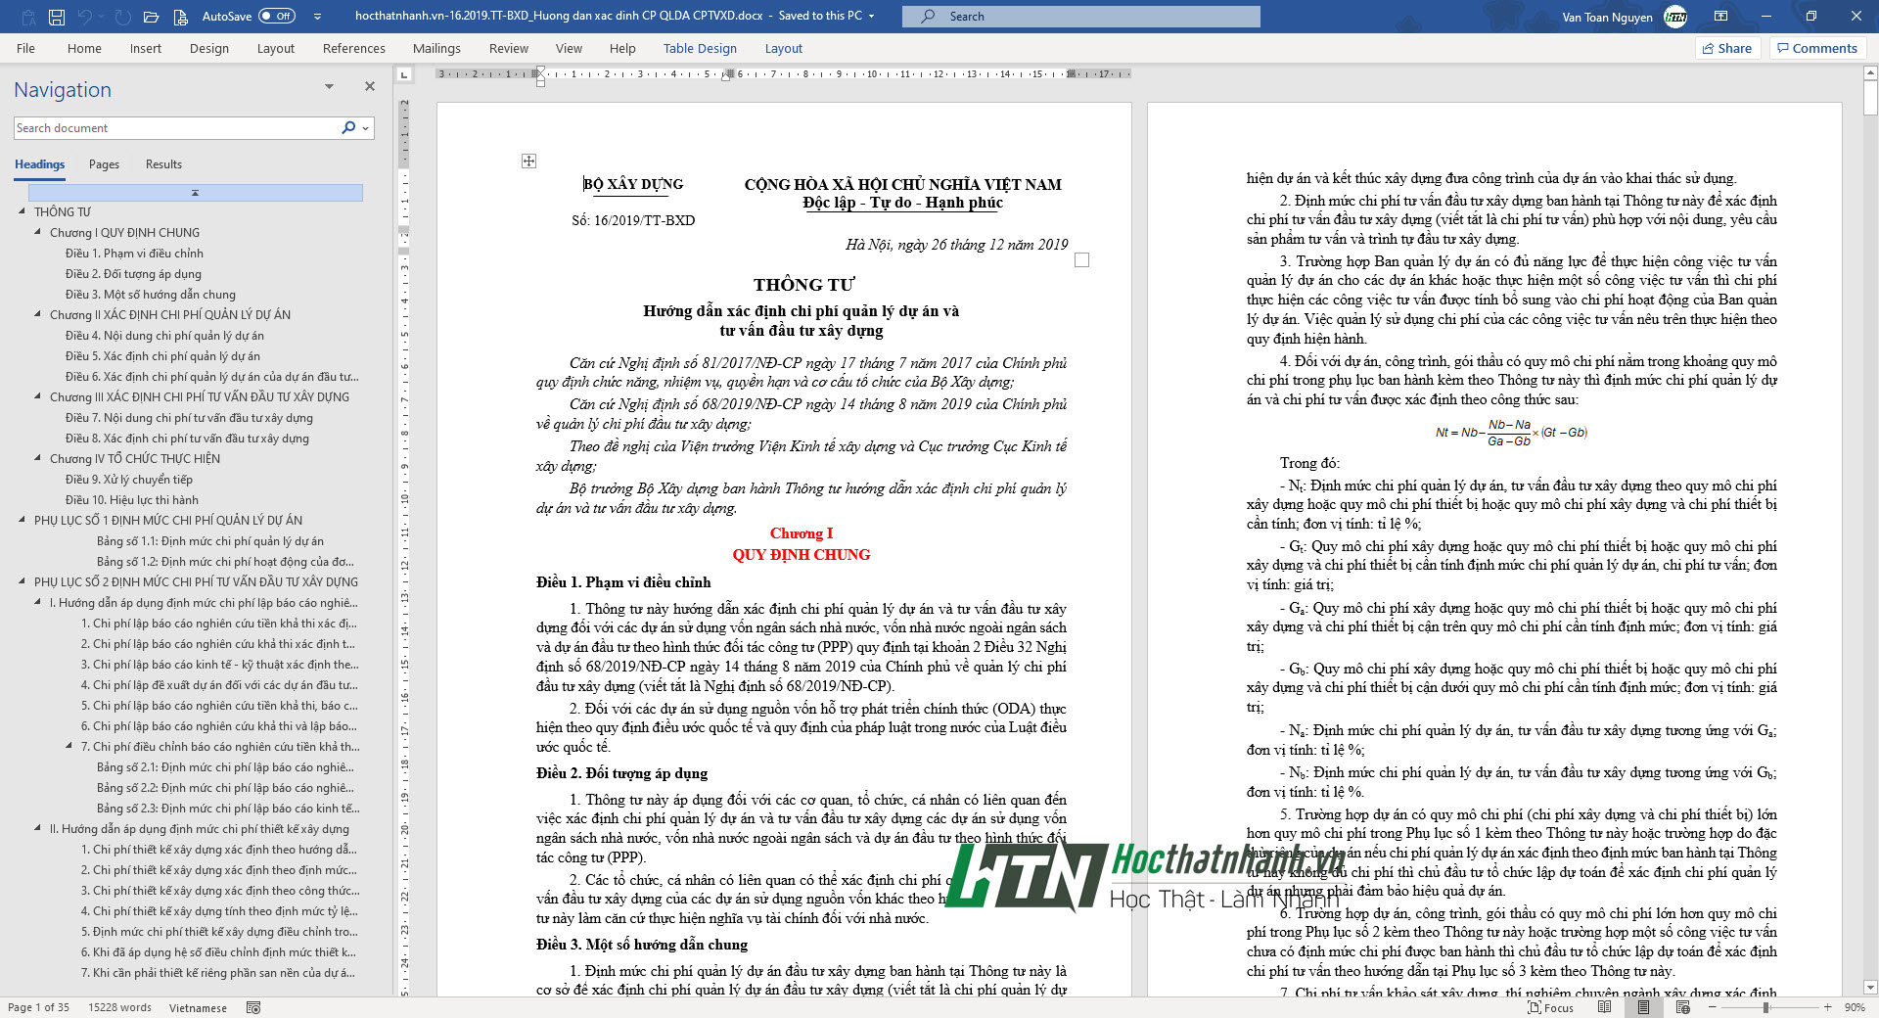
Task: Open the Comments button
Action: click(1817, 48)
